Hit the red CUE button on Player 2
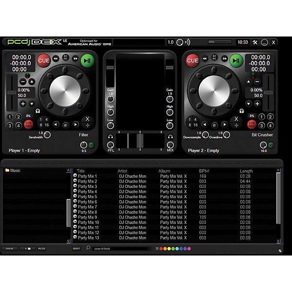Screen dimensions: 292x292 (x=193, y=61)
